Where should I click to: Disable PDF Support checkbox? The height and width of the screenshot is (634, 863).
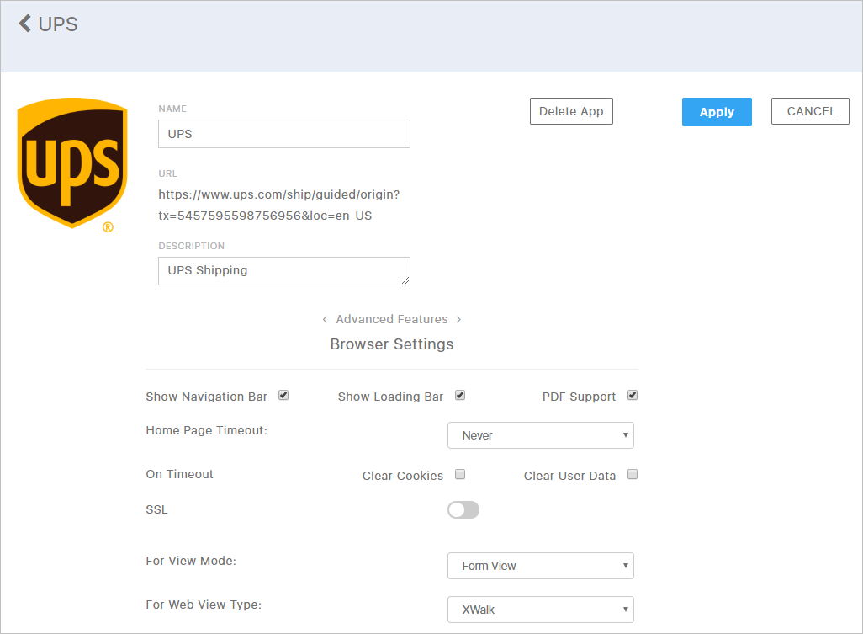pos(633,396)
